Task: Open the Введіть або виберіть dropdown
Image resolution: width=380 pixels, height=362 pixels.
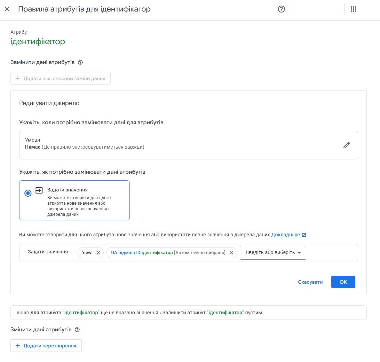Action: pyautogui.click(x=270, y=253)
